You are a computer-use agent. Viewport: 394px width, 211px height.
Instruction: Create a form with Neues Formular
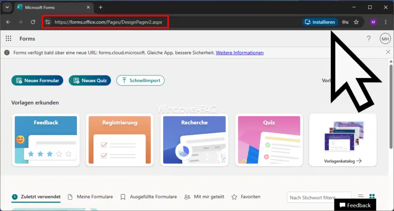pyautogui.click(x=37, y=80)
